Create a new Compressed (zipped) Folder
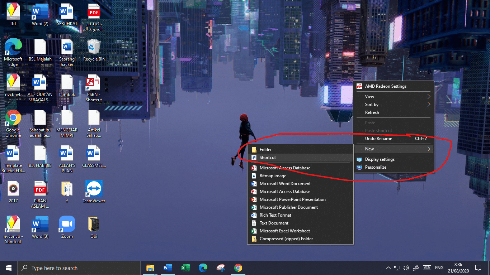The width and height of the screenshot is (490, 275). pos(301,239)
